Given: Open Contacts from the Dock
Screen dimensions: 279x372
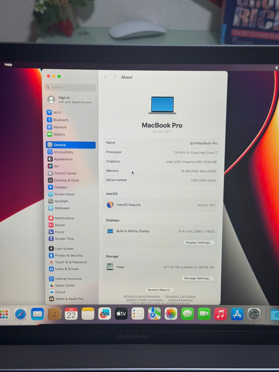Looking at the screenshot, I should point(54,314).
